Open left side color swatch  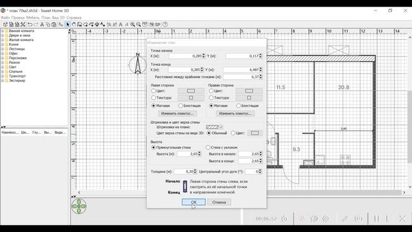click(x=191, y=91)
